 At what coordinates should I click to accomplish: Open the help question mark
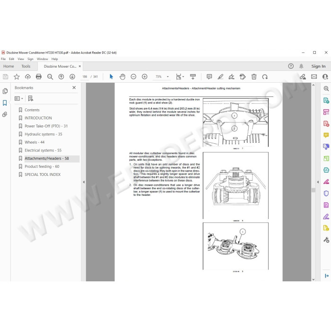(x=291, y=66)
